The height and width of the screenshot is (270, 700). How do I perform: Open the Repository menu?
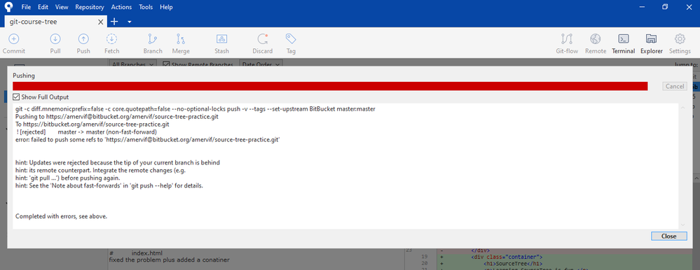(90, 7)
